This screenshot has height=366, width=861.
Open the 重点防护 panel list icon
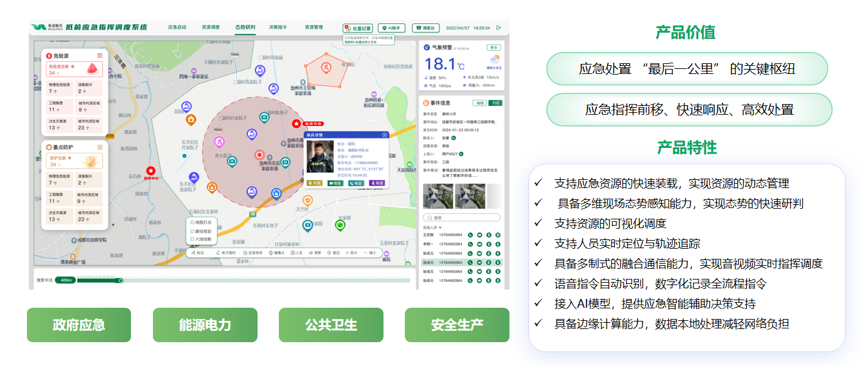pyautogui.click(x=100, y=147)
